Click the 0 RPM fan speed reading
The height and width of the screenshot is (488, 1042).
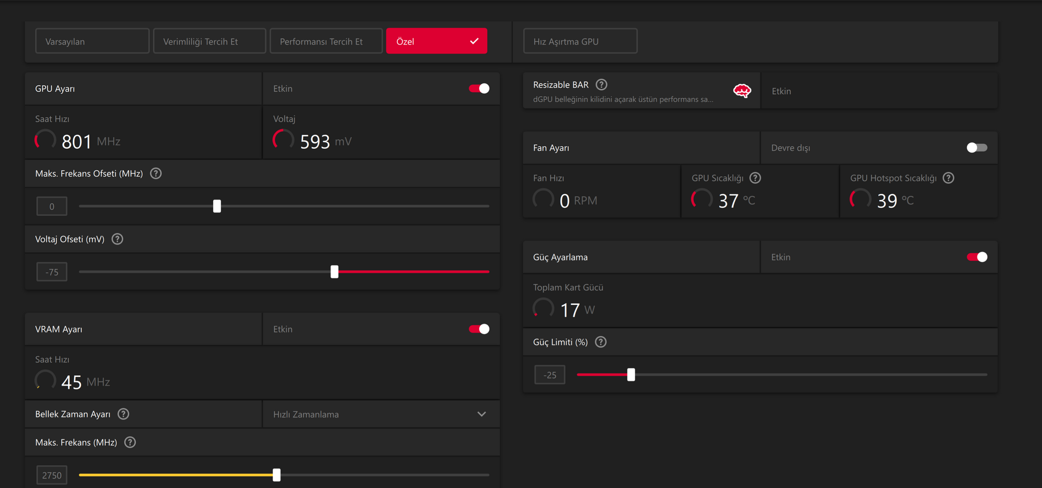(579, 201)
